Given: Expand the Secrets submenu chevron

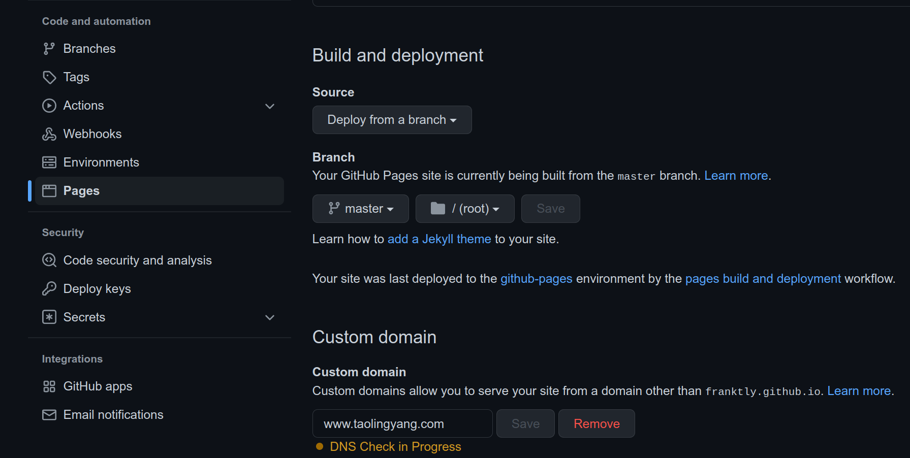Looking at the screenshot, I should [270, 317].
